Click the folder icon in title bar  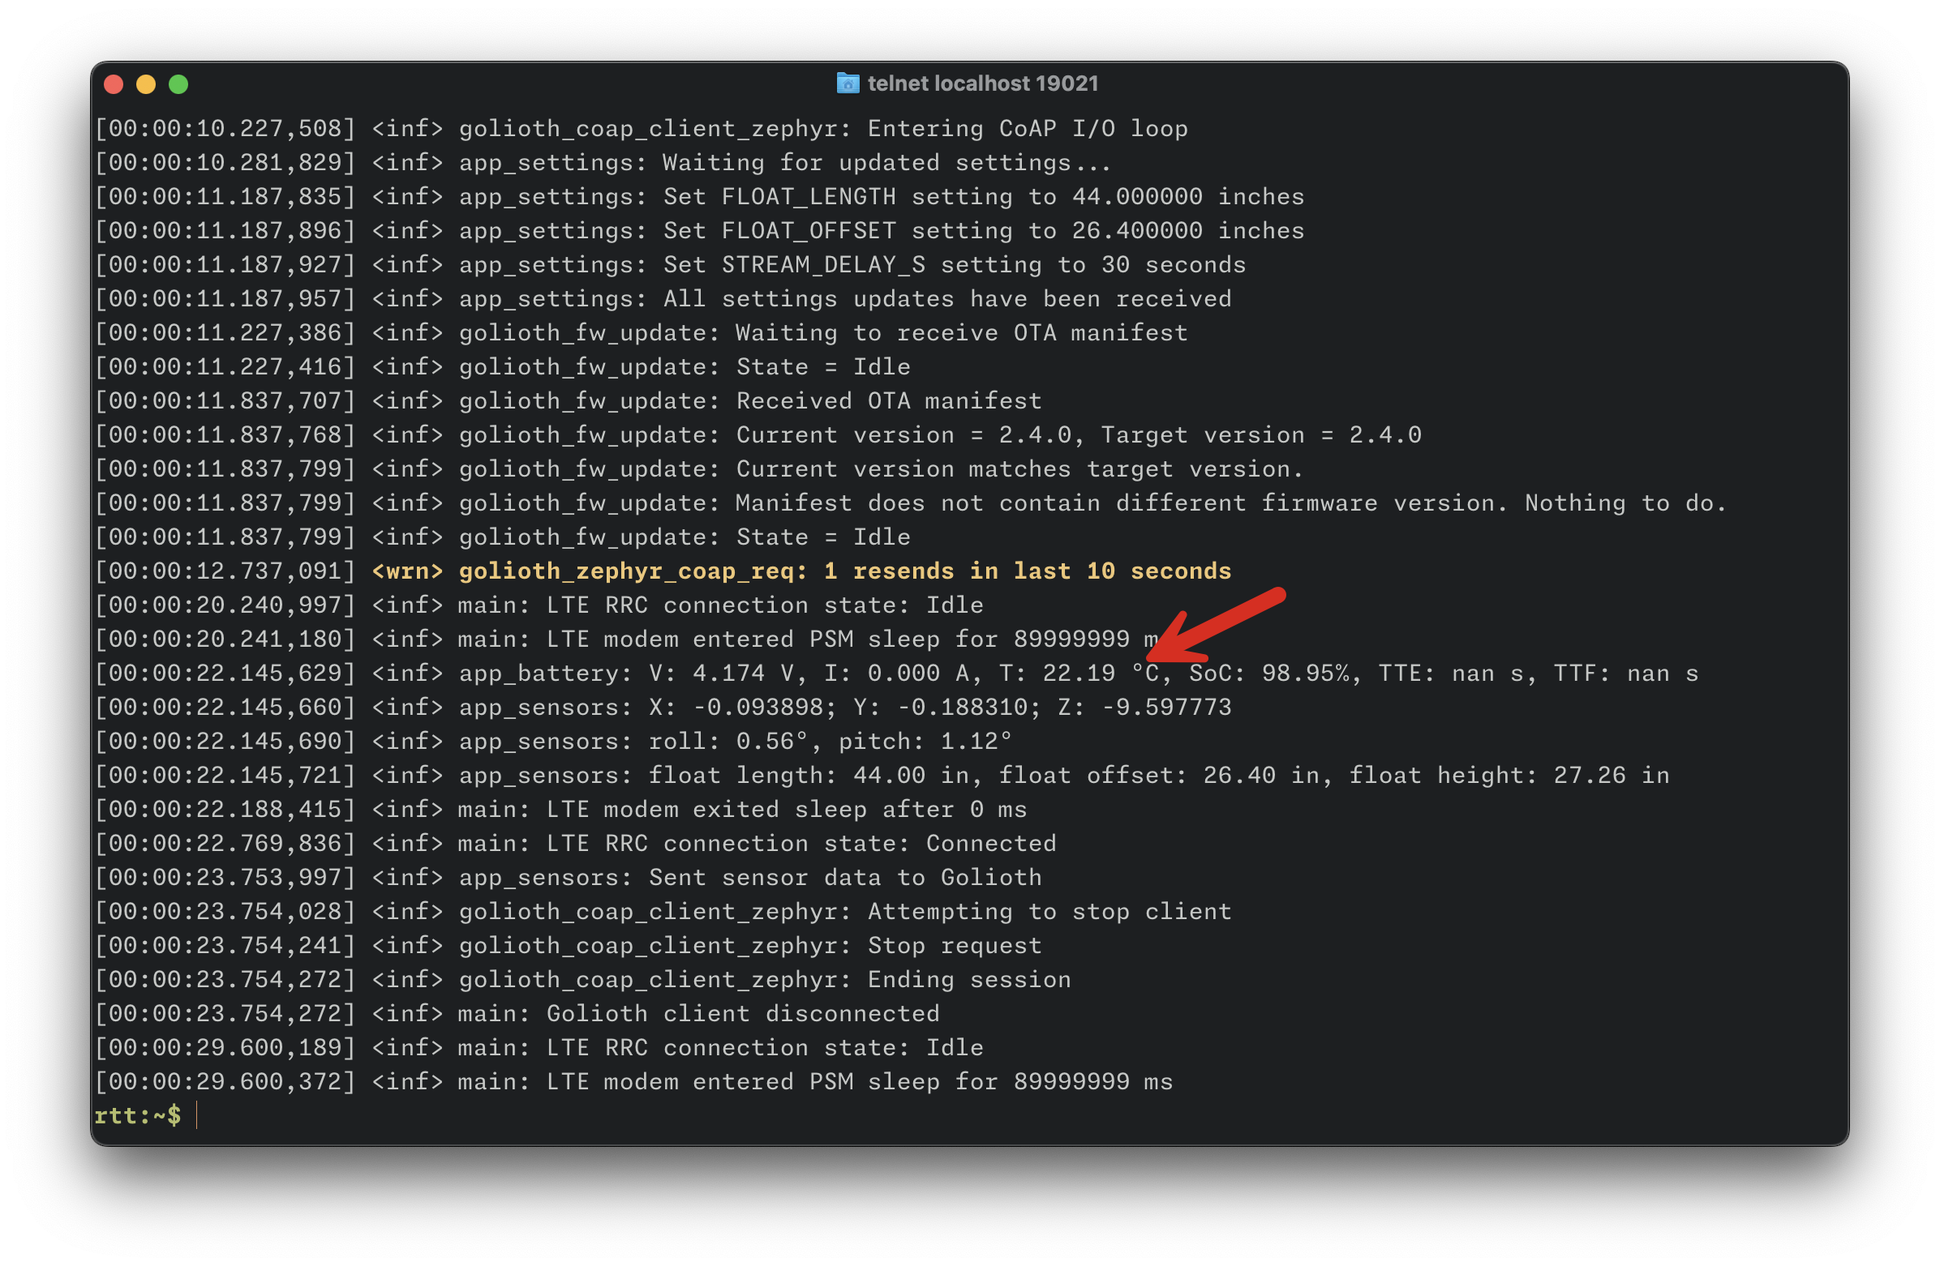coord(848,83)
